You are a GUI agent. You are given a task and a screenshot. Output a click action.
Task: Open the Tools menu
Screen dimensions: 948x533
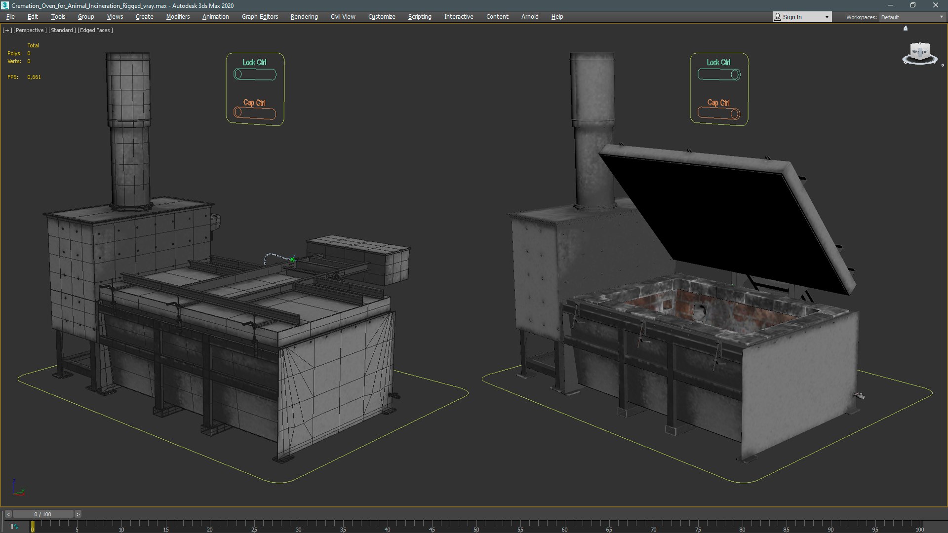coord(58,16)
